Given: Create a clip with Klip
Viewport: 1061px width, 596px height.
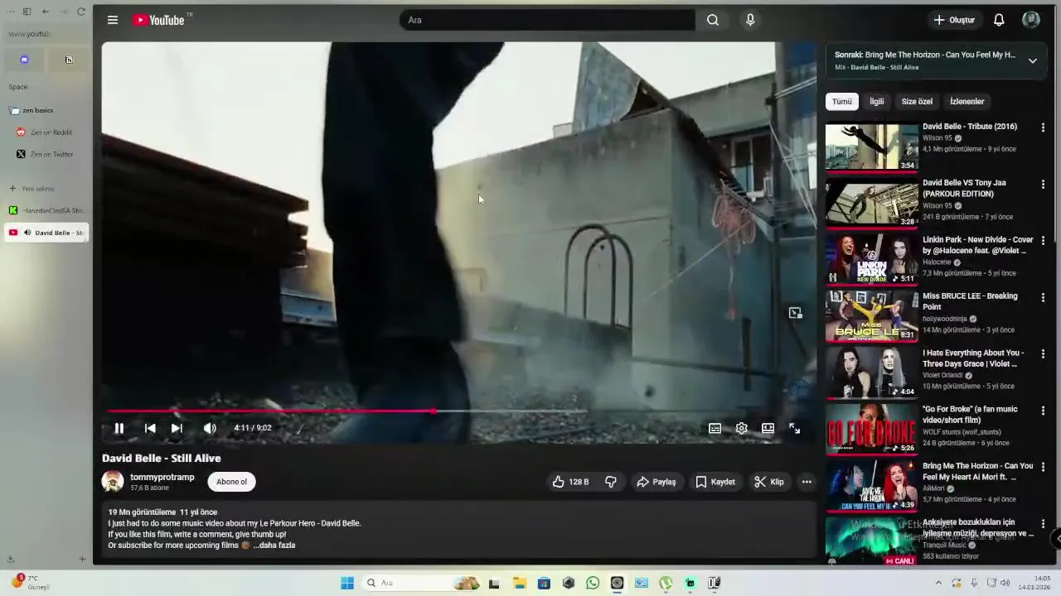Looking at the screenshot, I should (769, 482).
